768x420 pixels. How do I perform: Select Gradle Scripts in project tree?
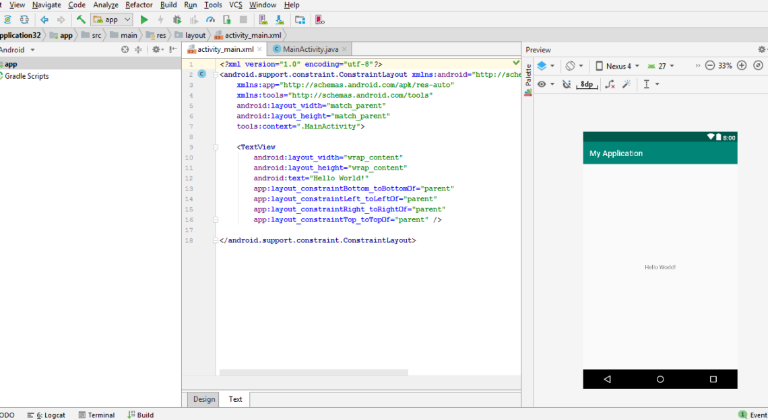pyautogui.click(x=27, y=76)
